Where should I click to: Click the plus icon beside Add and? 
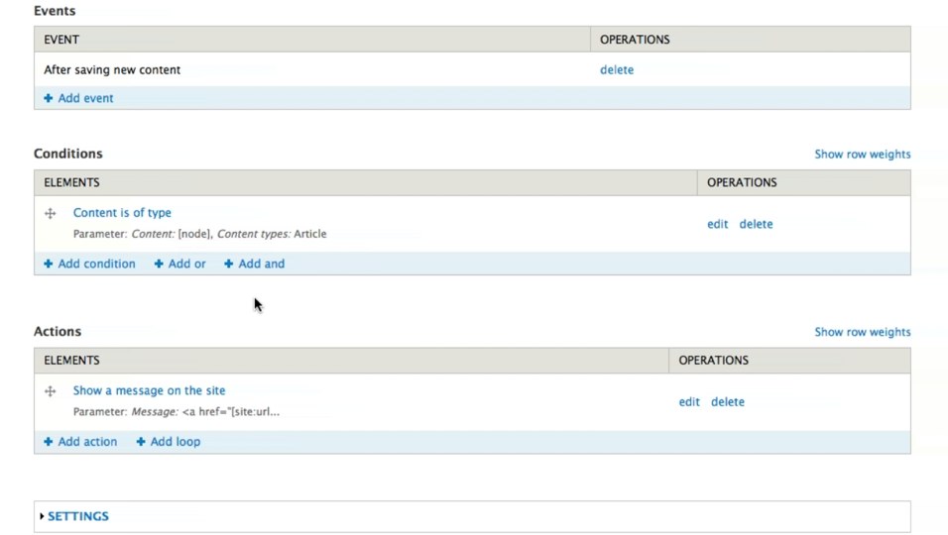point(229,264)
